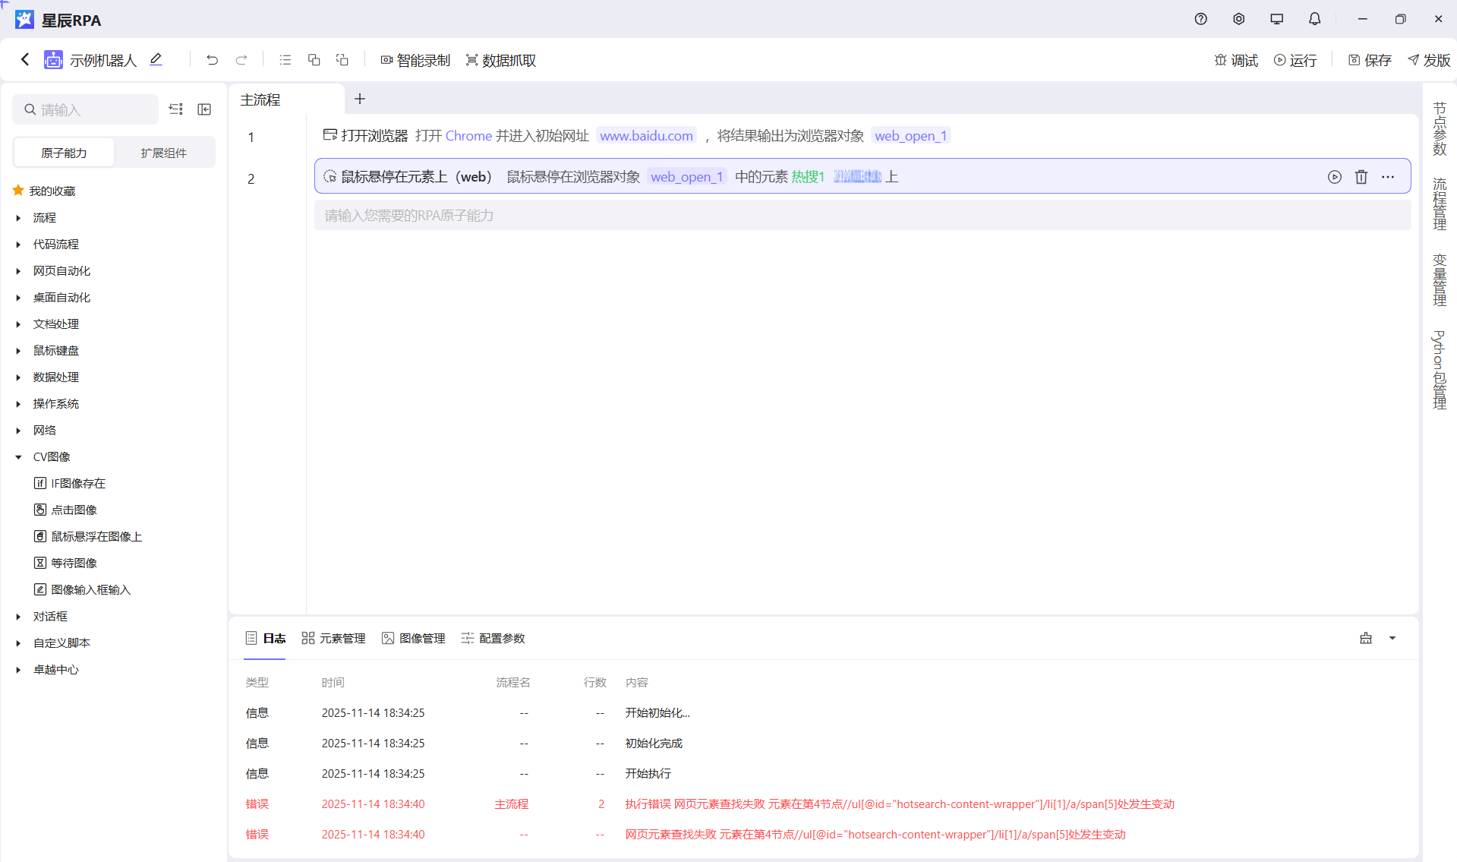Click the undo arrow icon
The height and width of the screenshot is (862, 1457).
(x=212, y=60)
